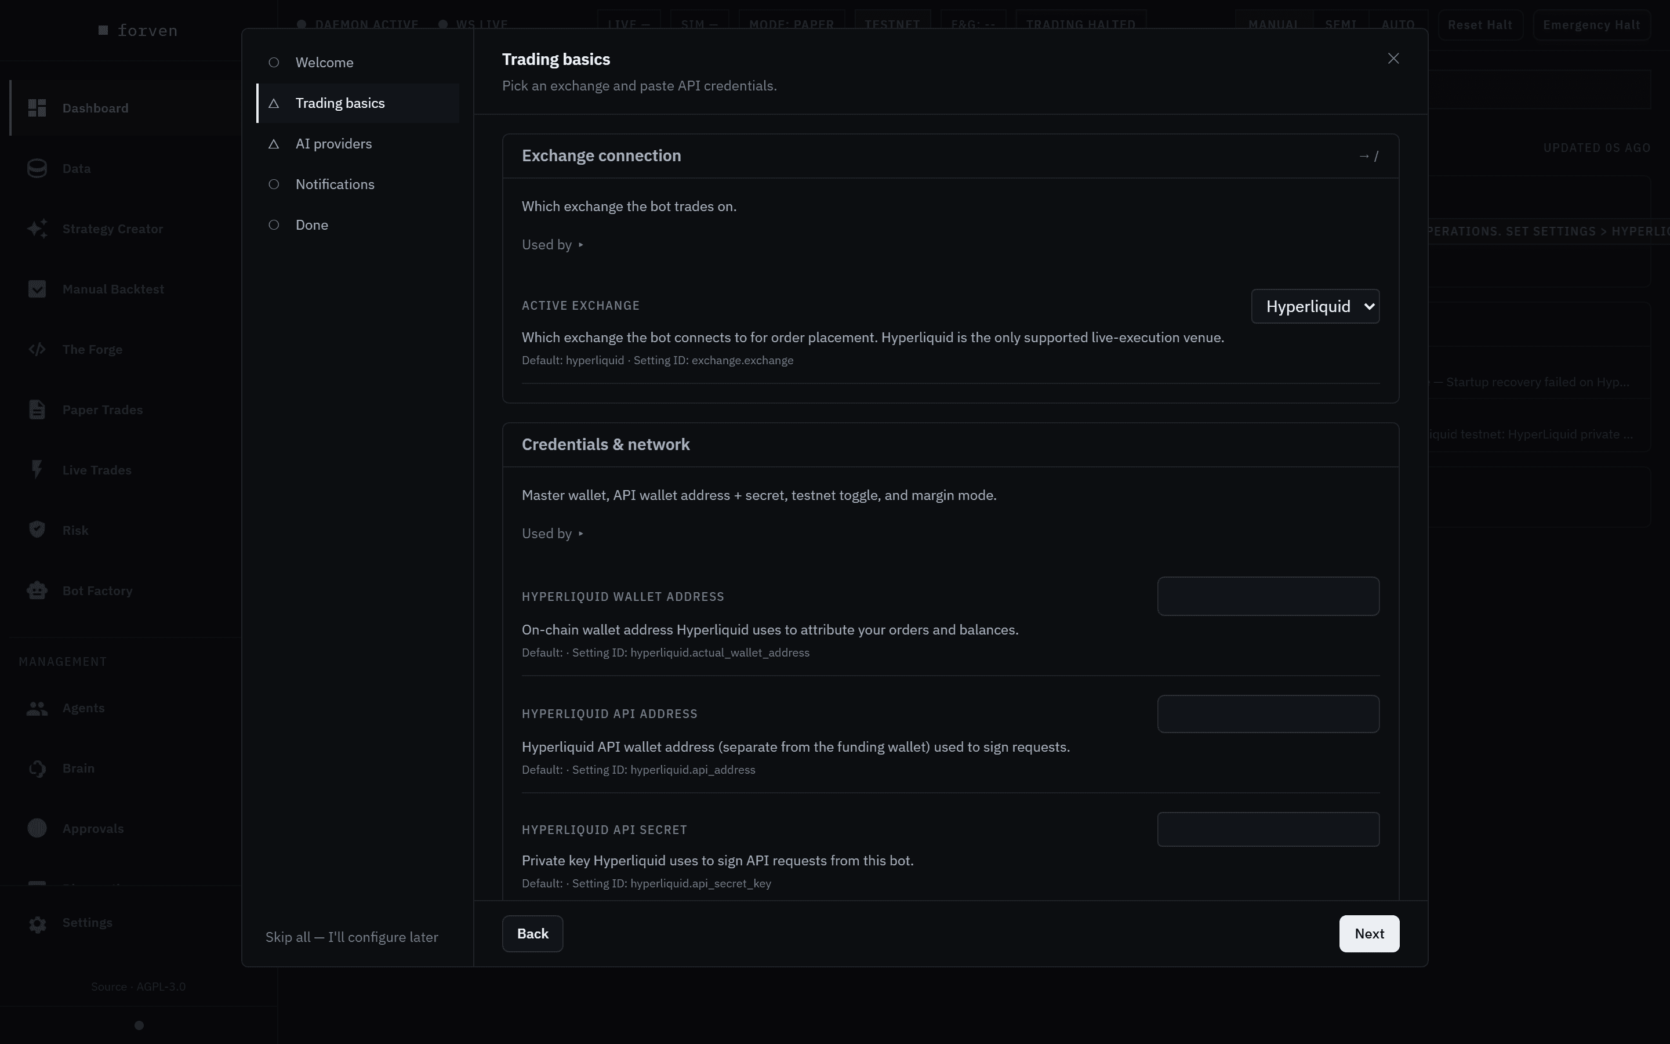Open the Settings gear icon
The width and height of the screenshot is (1670, 1044).
pyautogui.click(x=37, y=924)
